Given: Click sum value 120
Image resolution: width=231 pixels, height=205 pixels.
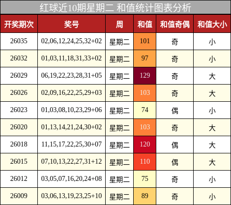Looking at the screenshot, I should click(x=145, y=144).
